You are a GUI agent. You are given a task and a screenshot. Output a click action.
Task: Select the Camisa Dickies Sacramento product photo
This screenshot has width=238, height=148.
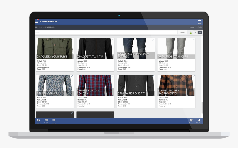(x=176, y=85)
